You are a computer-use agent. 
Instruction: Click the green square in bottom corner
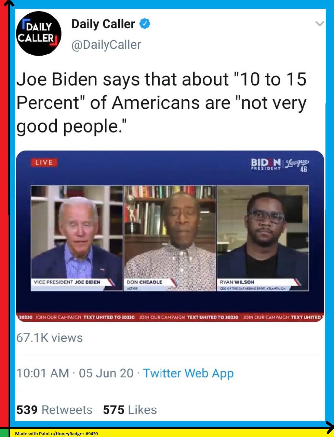[4, 433]
